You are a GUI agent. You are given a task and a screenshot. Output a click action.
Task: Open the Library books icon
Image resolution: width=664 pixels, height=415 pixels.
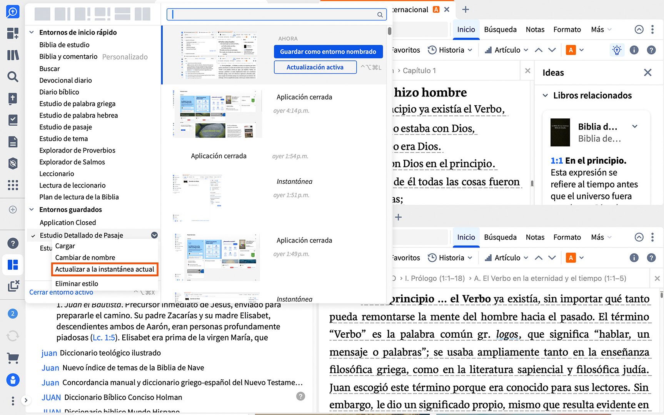[13, 55]
